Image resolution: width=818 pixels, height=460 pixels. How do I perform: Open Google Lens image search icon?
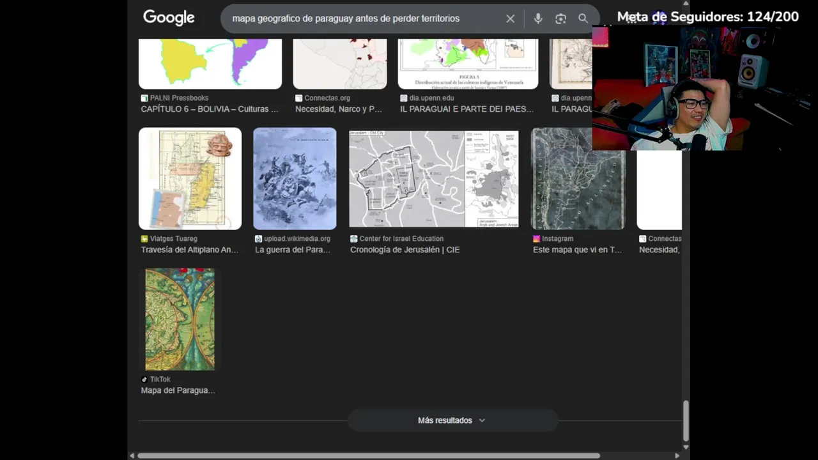(560, 19)
